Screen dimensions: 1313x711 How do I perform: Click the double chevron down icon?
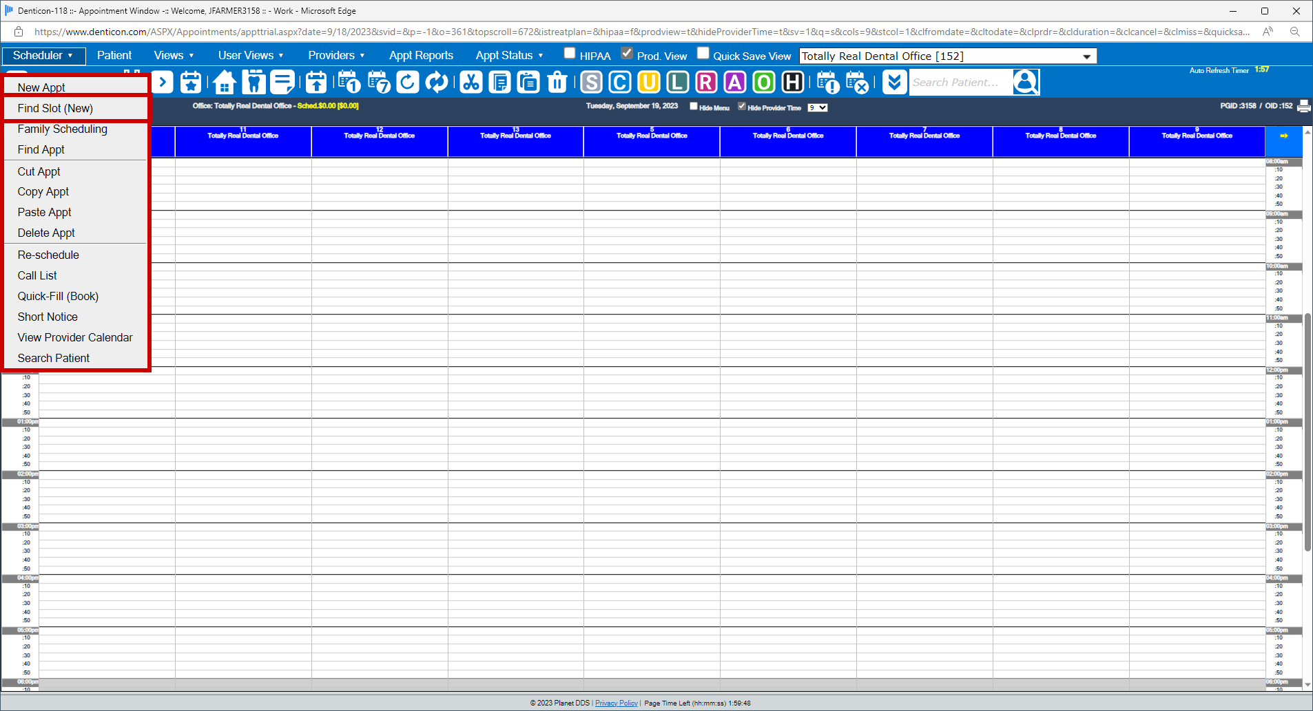(x=894, y=82)
